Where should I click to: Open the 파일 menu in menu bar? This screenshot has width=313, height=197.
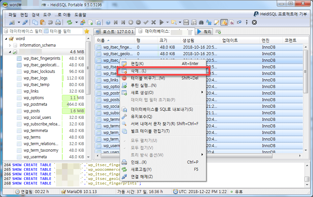(x=13, y=15)
